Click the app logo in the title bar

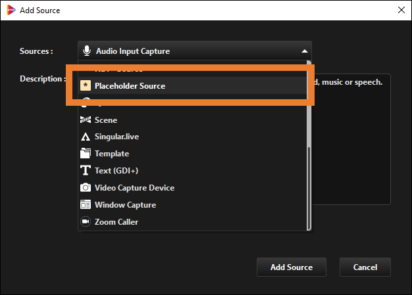[x=11, y=10]
